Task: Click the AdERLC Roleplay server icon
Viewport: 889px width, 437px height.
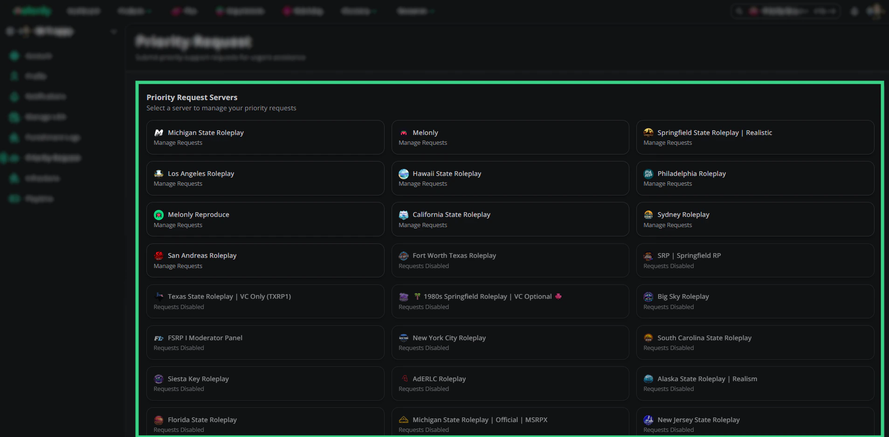Action: click(x=404, y=379)
